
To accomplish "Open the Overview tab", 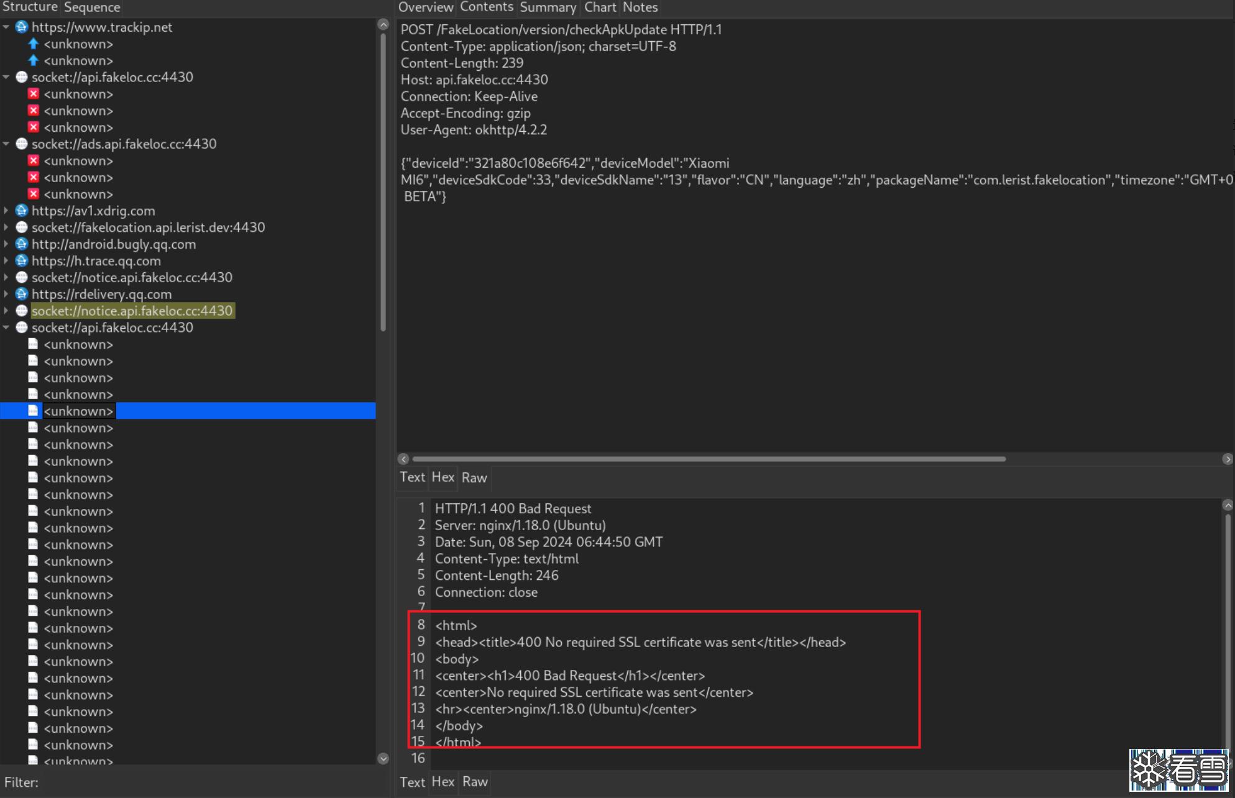I will pos(426,7).
